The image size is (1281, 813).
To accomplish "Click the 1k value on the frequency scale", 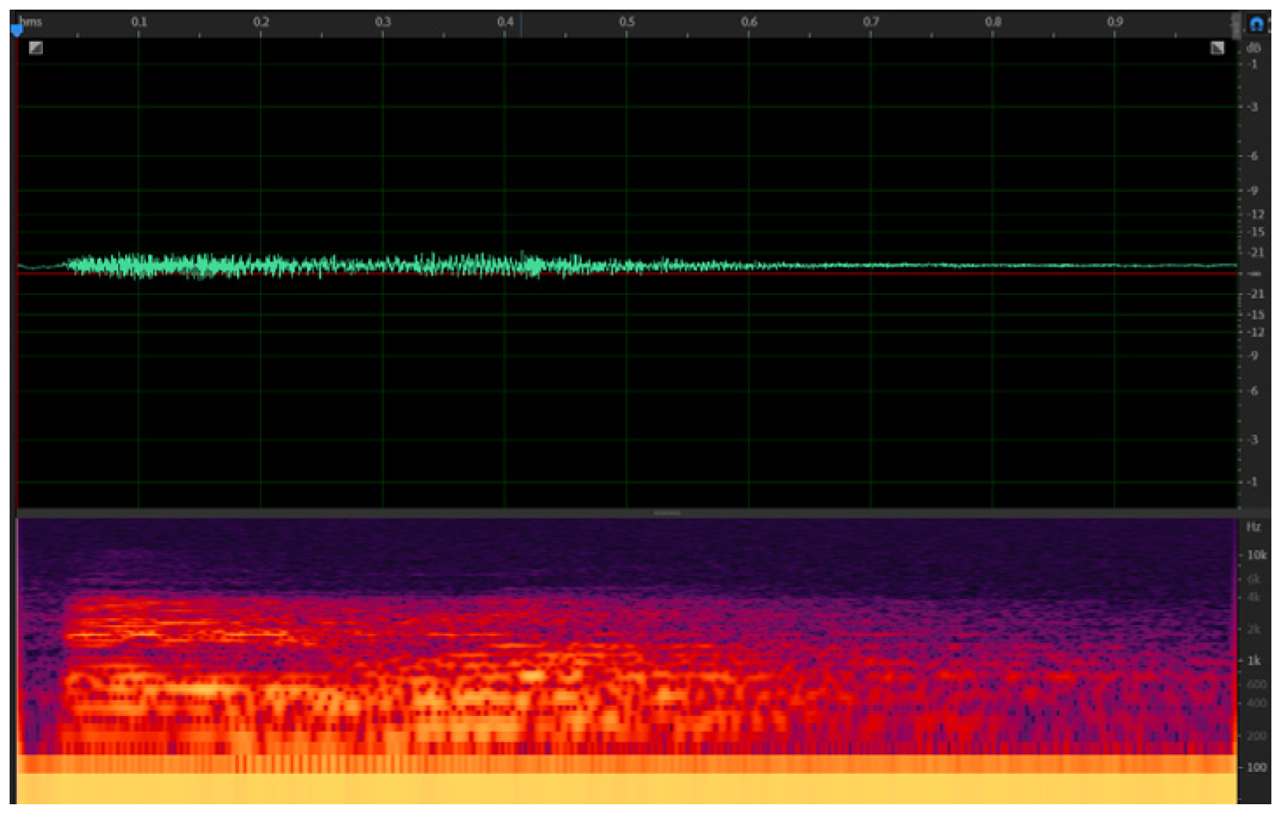I will pyautogui.click(x=1254, y=661).
